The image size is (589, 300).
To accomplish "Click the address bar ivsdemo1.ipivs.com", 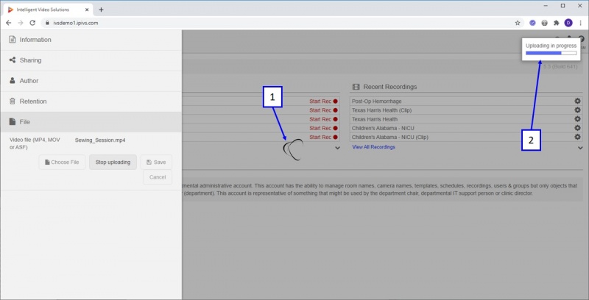I will (76, 23).
